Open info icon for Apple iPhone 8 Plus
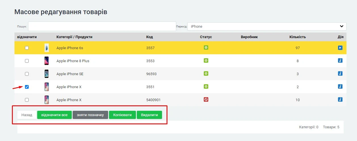357x141 pixels. [x=340, y=61]
